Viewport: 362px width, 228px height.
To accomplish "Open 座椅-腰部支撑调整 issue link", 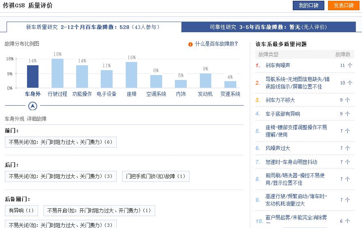I will [x=296, y=131].
